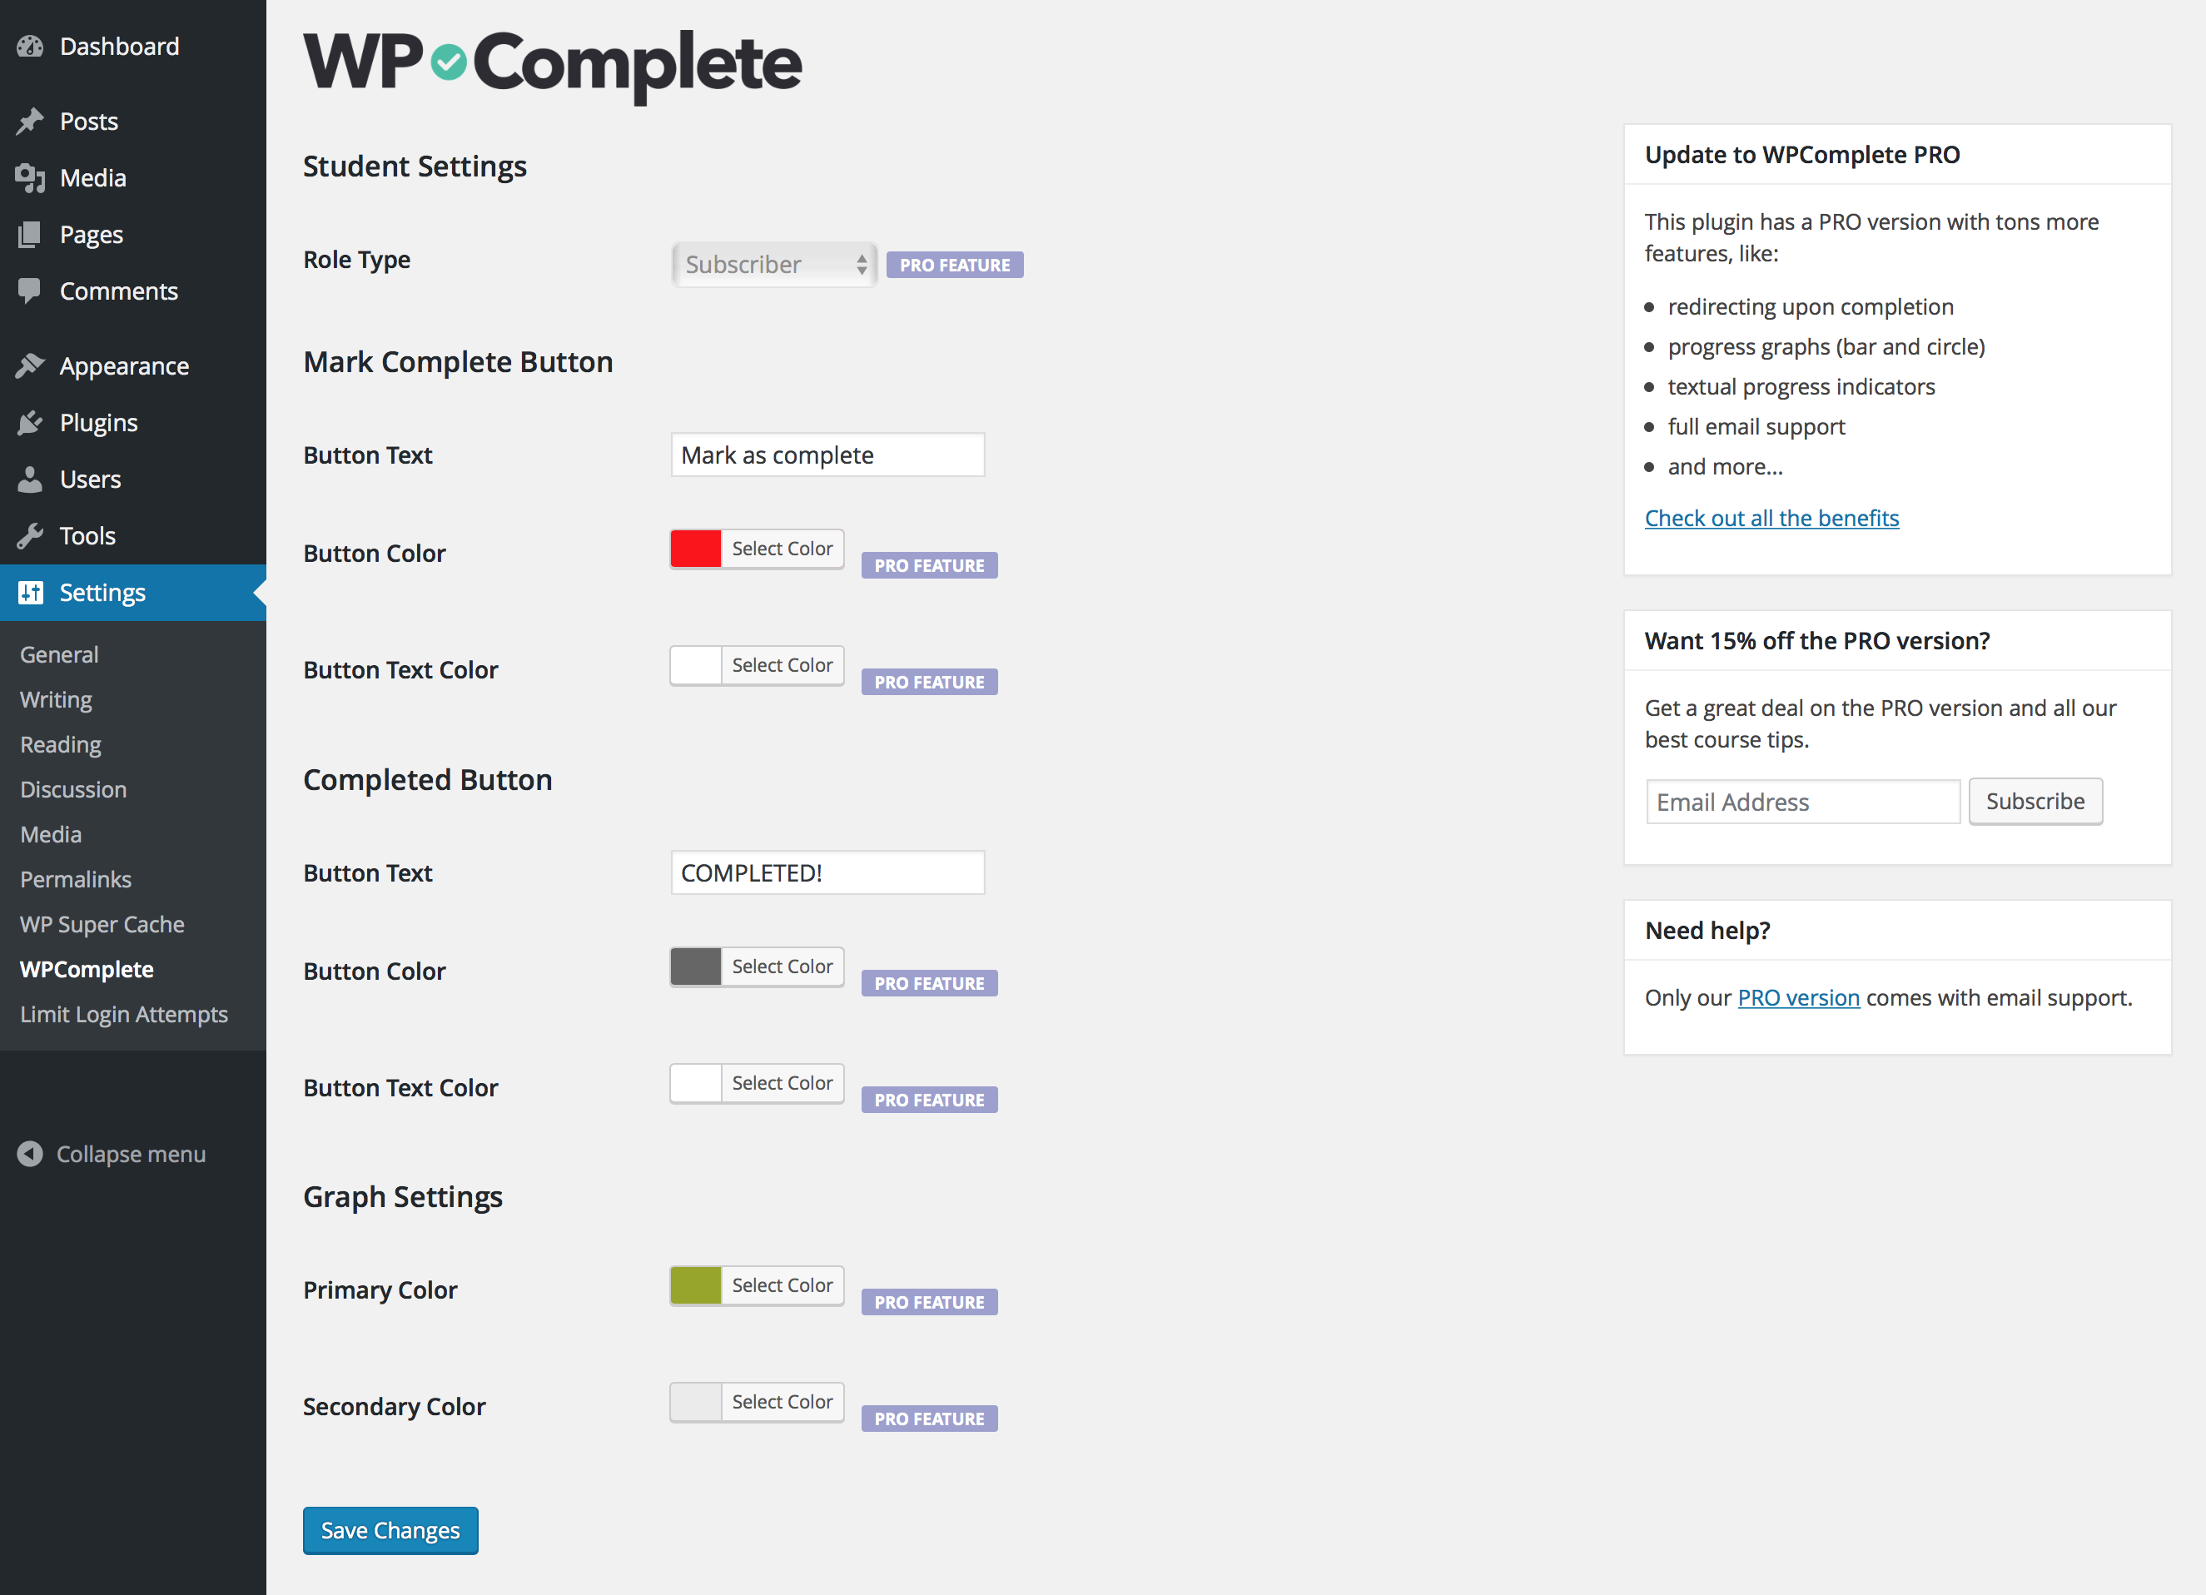Open the Check out all the benefits link
2206x1595 pixels.
pos(1771,518)
